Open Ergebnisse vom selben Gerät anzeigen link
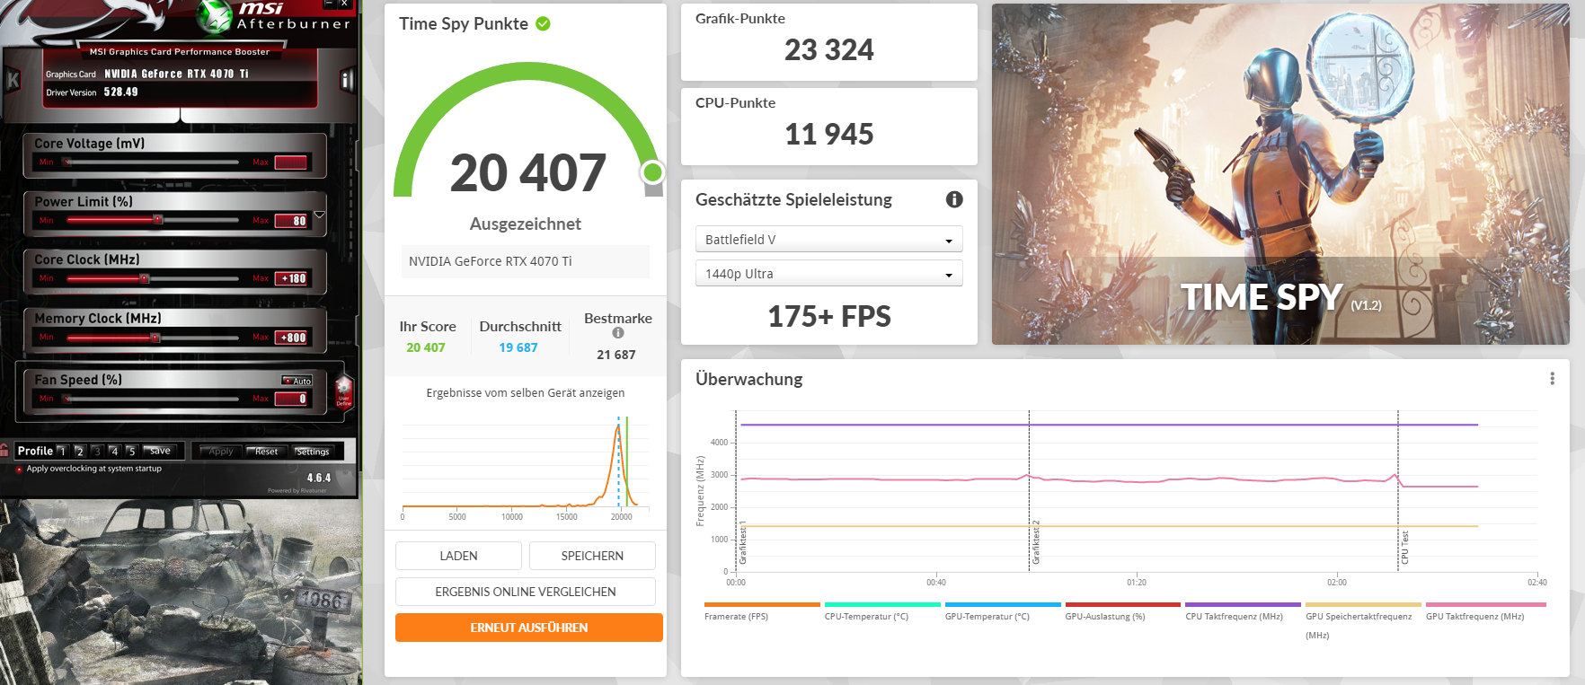 526,393
